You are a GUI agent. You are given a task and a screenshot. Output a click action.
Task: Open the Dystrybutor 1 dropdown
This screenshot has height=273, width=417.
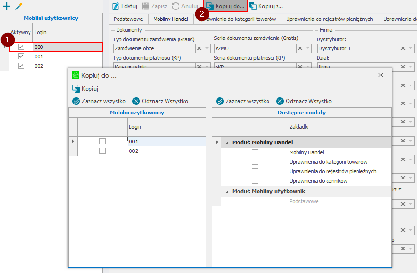click(x=410, y=48)
